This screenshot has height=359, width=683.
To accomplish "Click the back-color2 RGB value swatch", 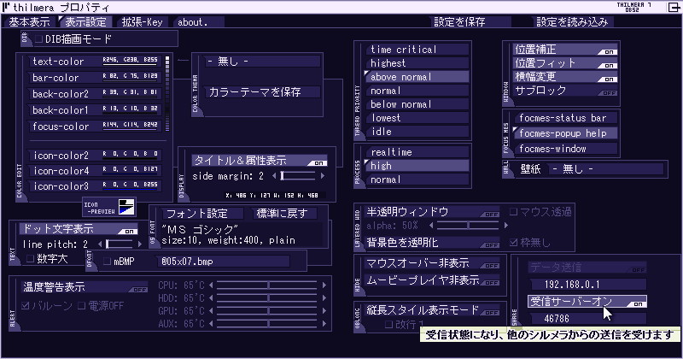I will click(131, 93).
